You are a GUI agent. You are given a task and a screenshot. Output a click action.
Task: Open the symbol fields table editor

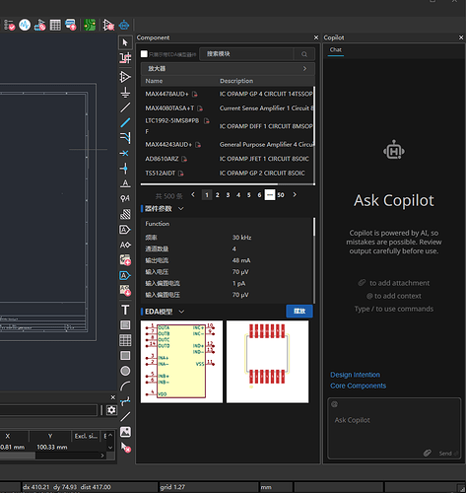point(55,25)
